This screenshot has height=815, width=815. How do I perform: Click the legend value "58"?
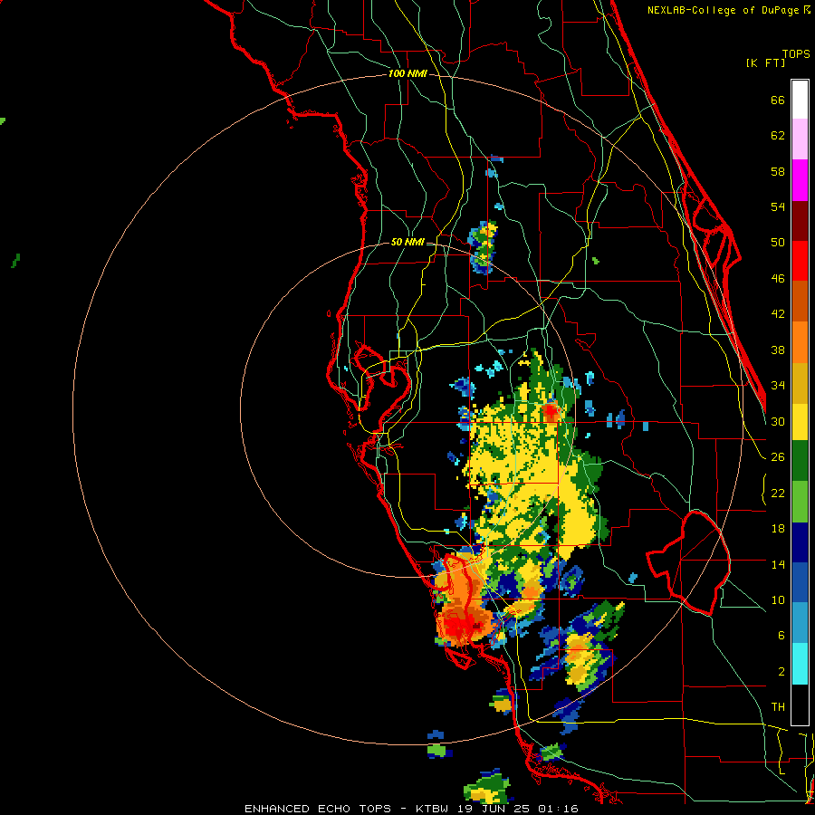pos(778,171)
